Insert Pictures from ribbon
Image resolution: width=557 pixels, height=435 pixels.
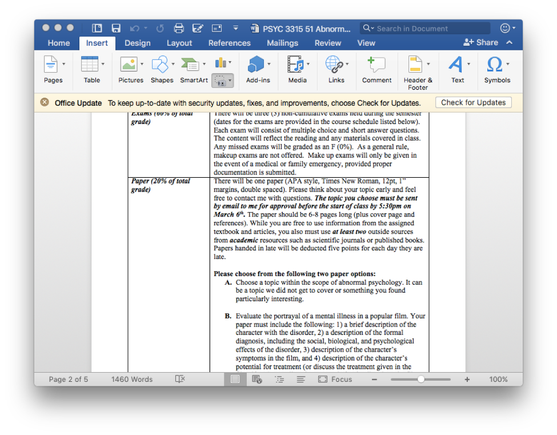pyautogui.click(x=129, y=65)
